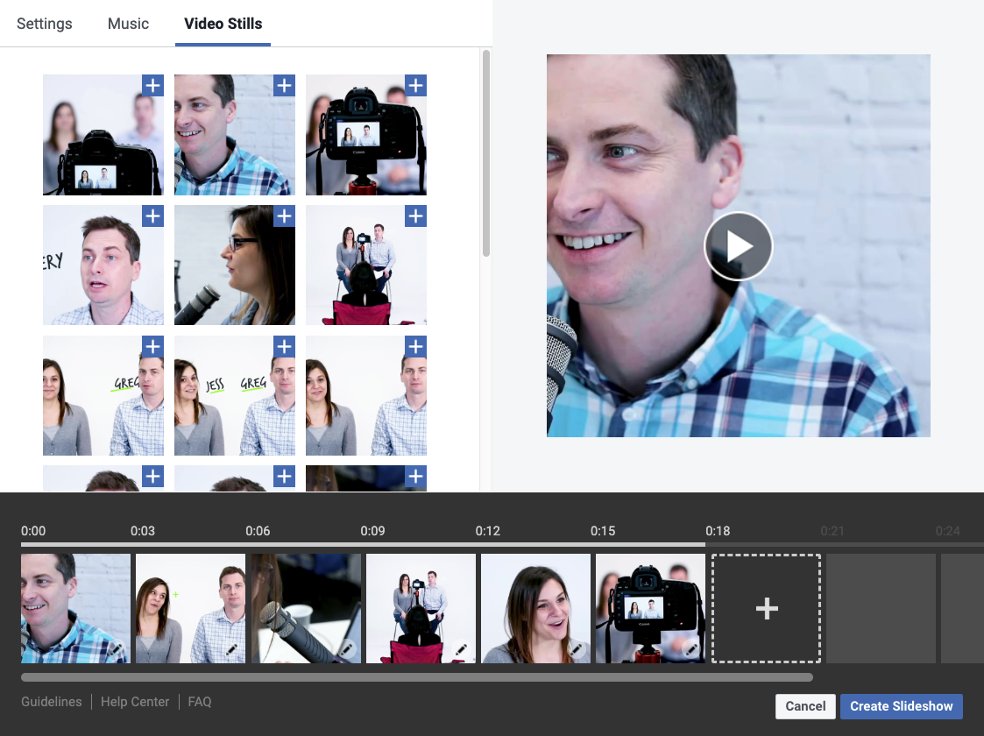Select the smiling woman thumbnail in the timeline
The width and height of the screenshot is (984, 736).
pyautogui.click(x=535, y=608)
